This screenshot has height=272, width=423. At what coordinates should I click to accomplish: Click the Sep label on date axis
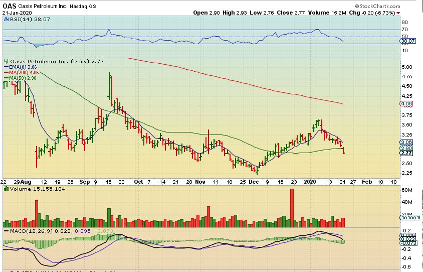(x=84, y=182)
